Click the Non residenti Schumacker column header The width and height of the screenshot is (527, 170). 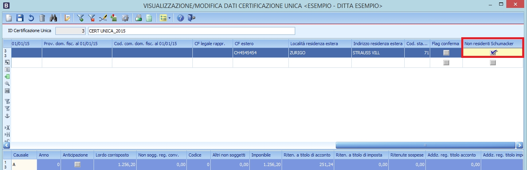[x=493, y=43]
